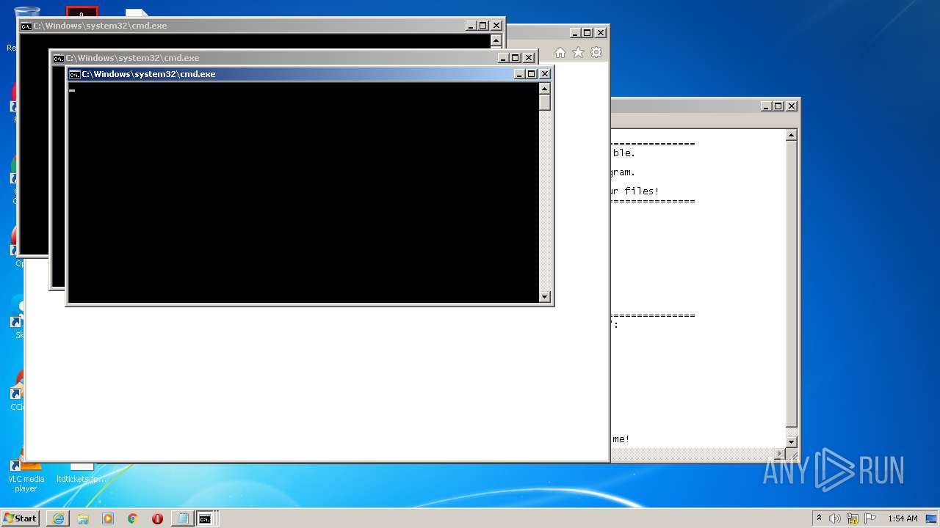Click front cmd window scrollbar thumb
940x528 pixels.
pyautogui.click(x=545, y=102)
